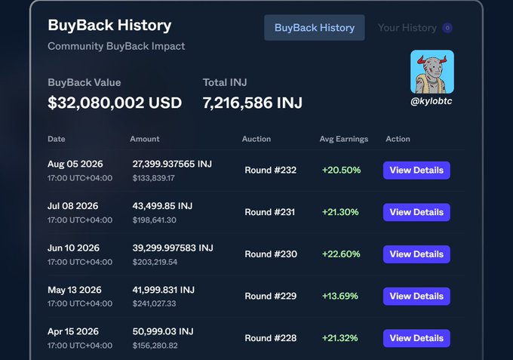Screen dimensions: 513x360
Task: Select the Action column header
Action: [398, 139]
